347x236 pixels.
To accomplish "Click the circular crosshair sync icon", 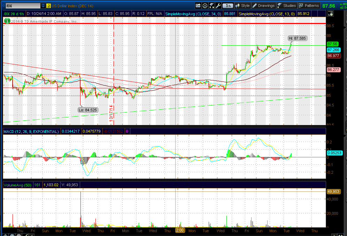I will click(205, 6).
